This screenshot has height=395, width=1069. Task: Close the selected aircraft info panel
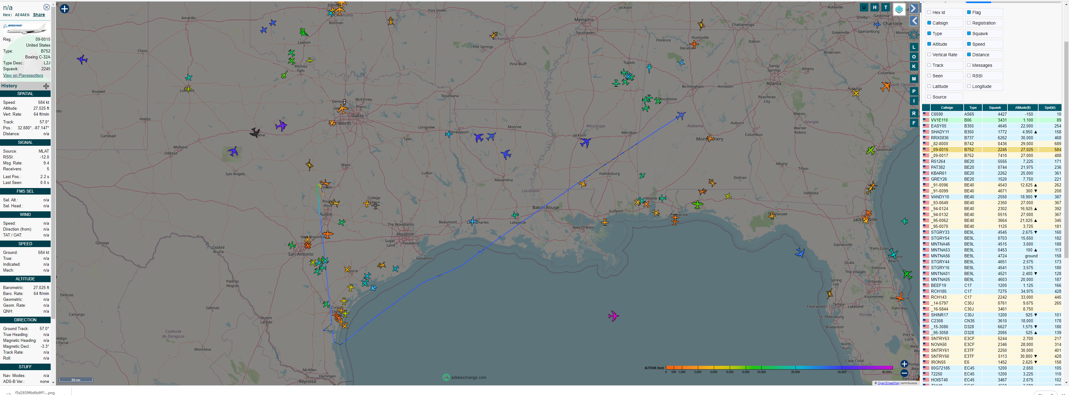coord(47,7)
